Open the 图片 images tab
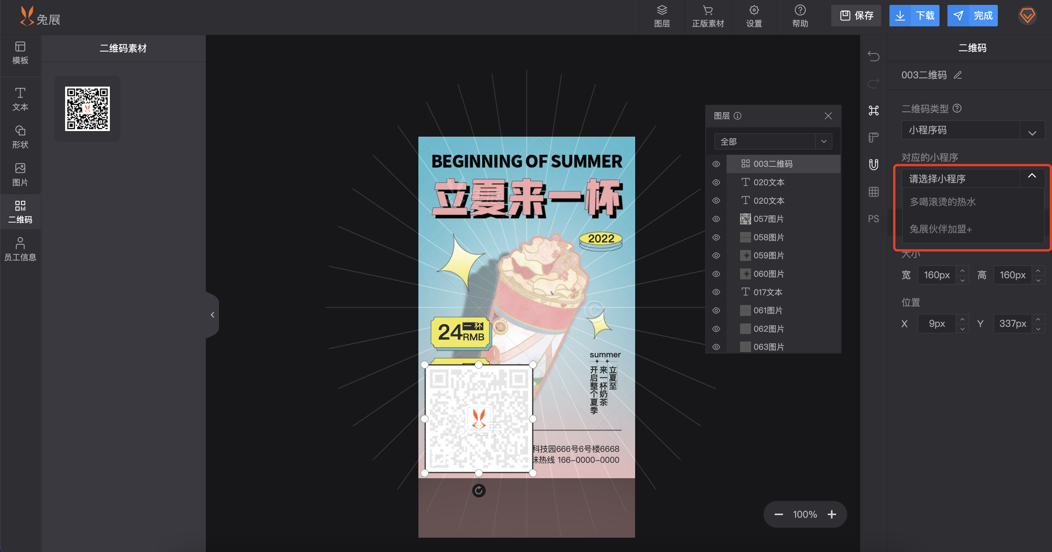 tap(20, 174)
